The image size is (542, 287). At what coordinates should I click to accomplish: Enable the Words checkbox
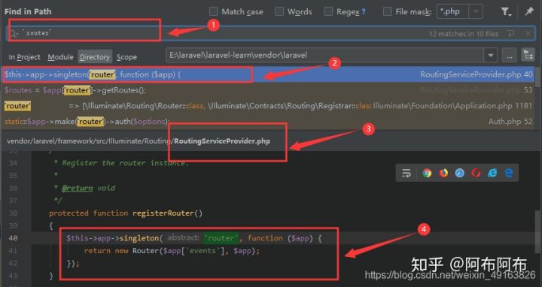click(279, 11)
